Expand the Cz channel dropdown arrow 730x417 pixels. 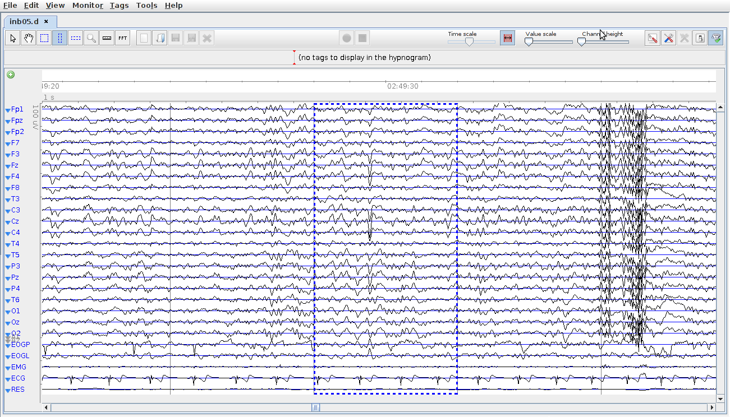point(7,222)
